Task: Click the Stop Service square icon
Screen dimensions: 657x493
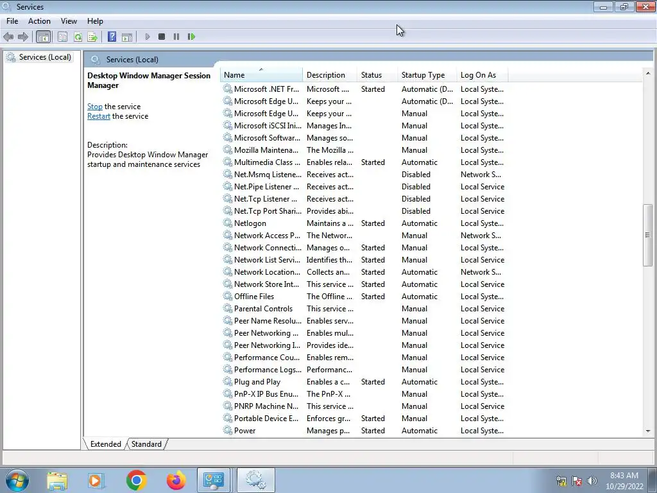Action: pyautogui.click(x=162, y=37)
